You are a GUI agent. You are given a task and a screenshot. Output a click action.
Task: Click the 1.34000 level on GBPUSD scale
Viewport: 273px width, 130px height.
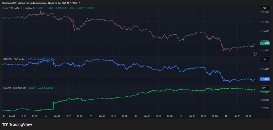[265, 69]
